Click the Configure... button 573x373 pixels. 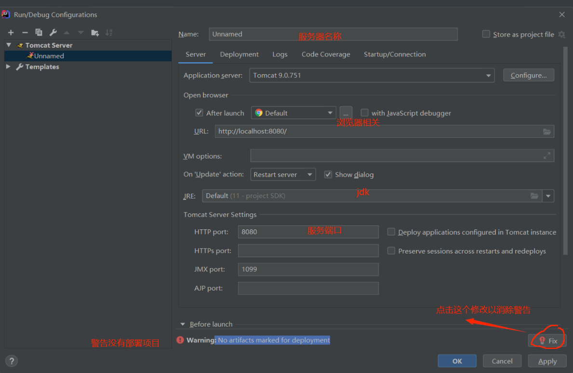coord(529,75)
